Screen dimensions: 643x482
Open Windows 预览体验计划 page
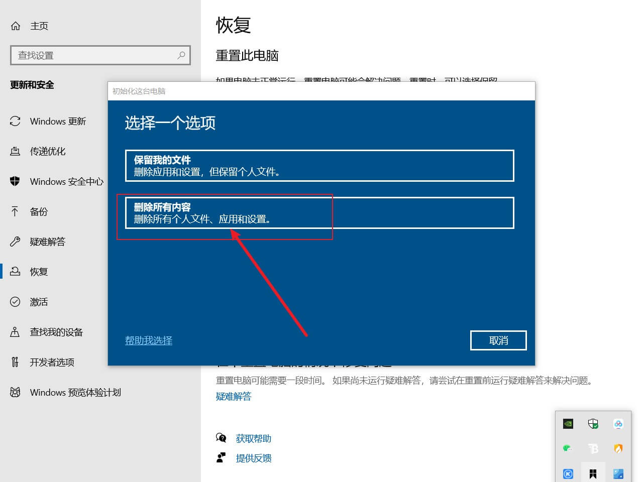coord(75,392)
